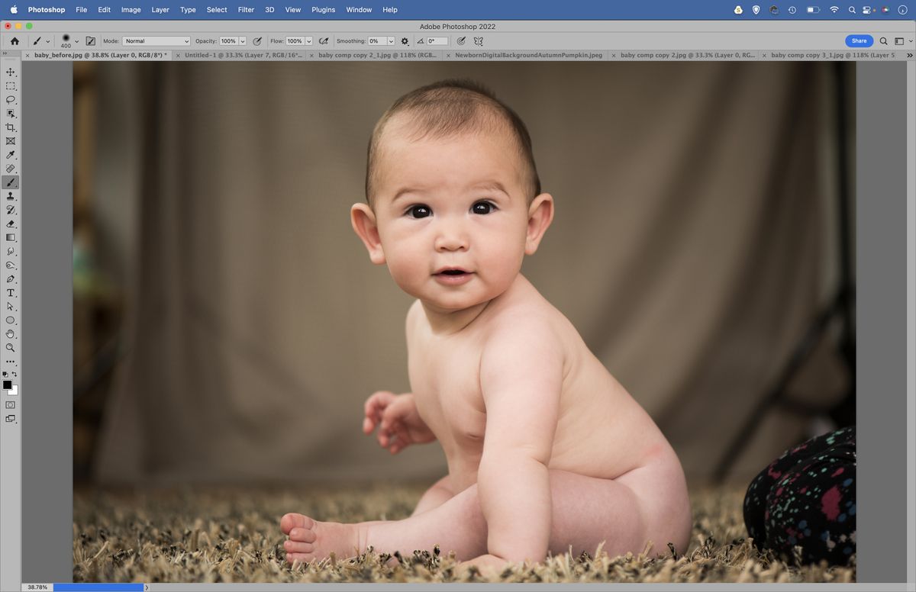Click the Share button

860,41
